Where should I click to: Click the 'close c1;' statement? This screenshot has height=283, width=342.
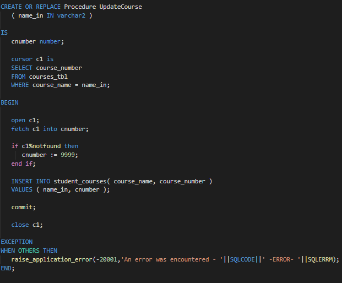27,225
